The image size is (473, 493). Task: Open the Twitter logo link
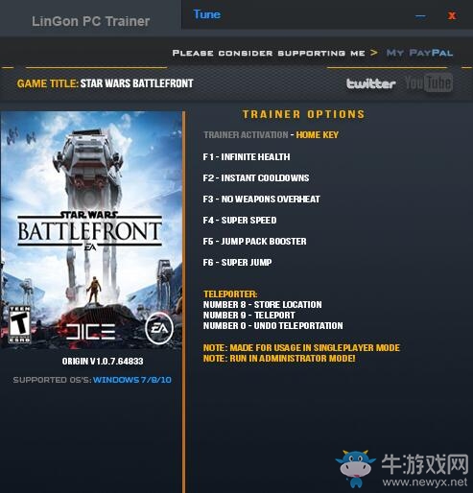point(370,83)
